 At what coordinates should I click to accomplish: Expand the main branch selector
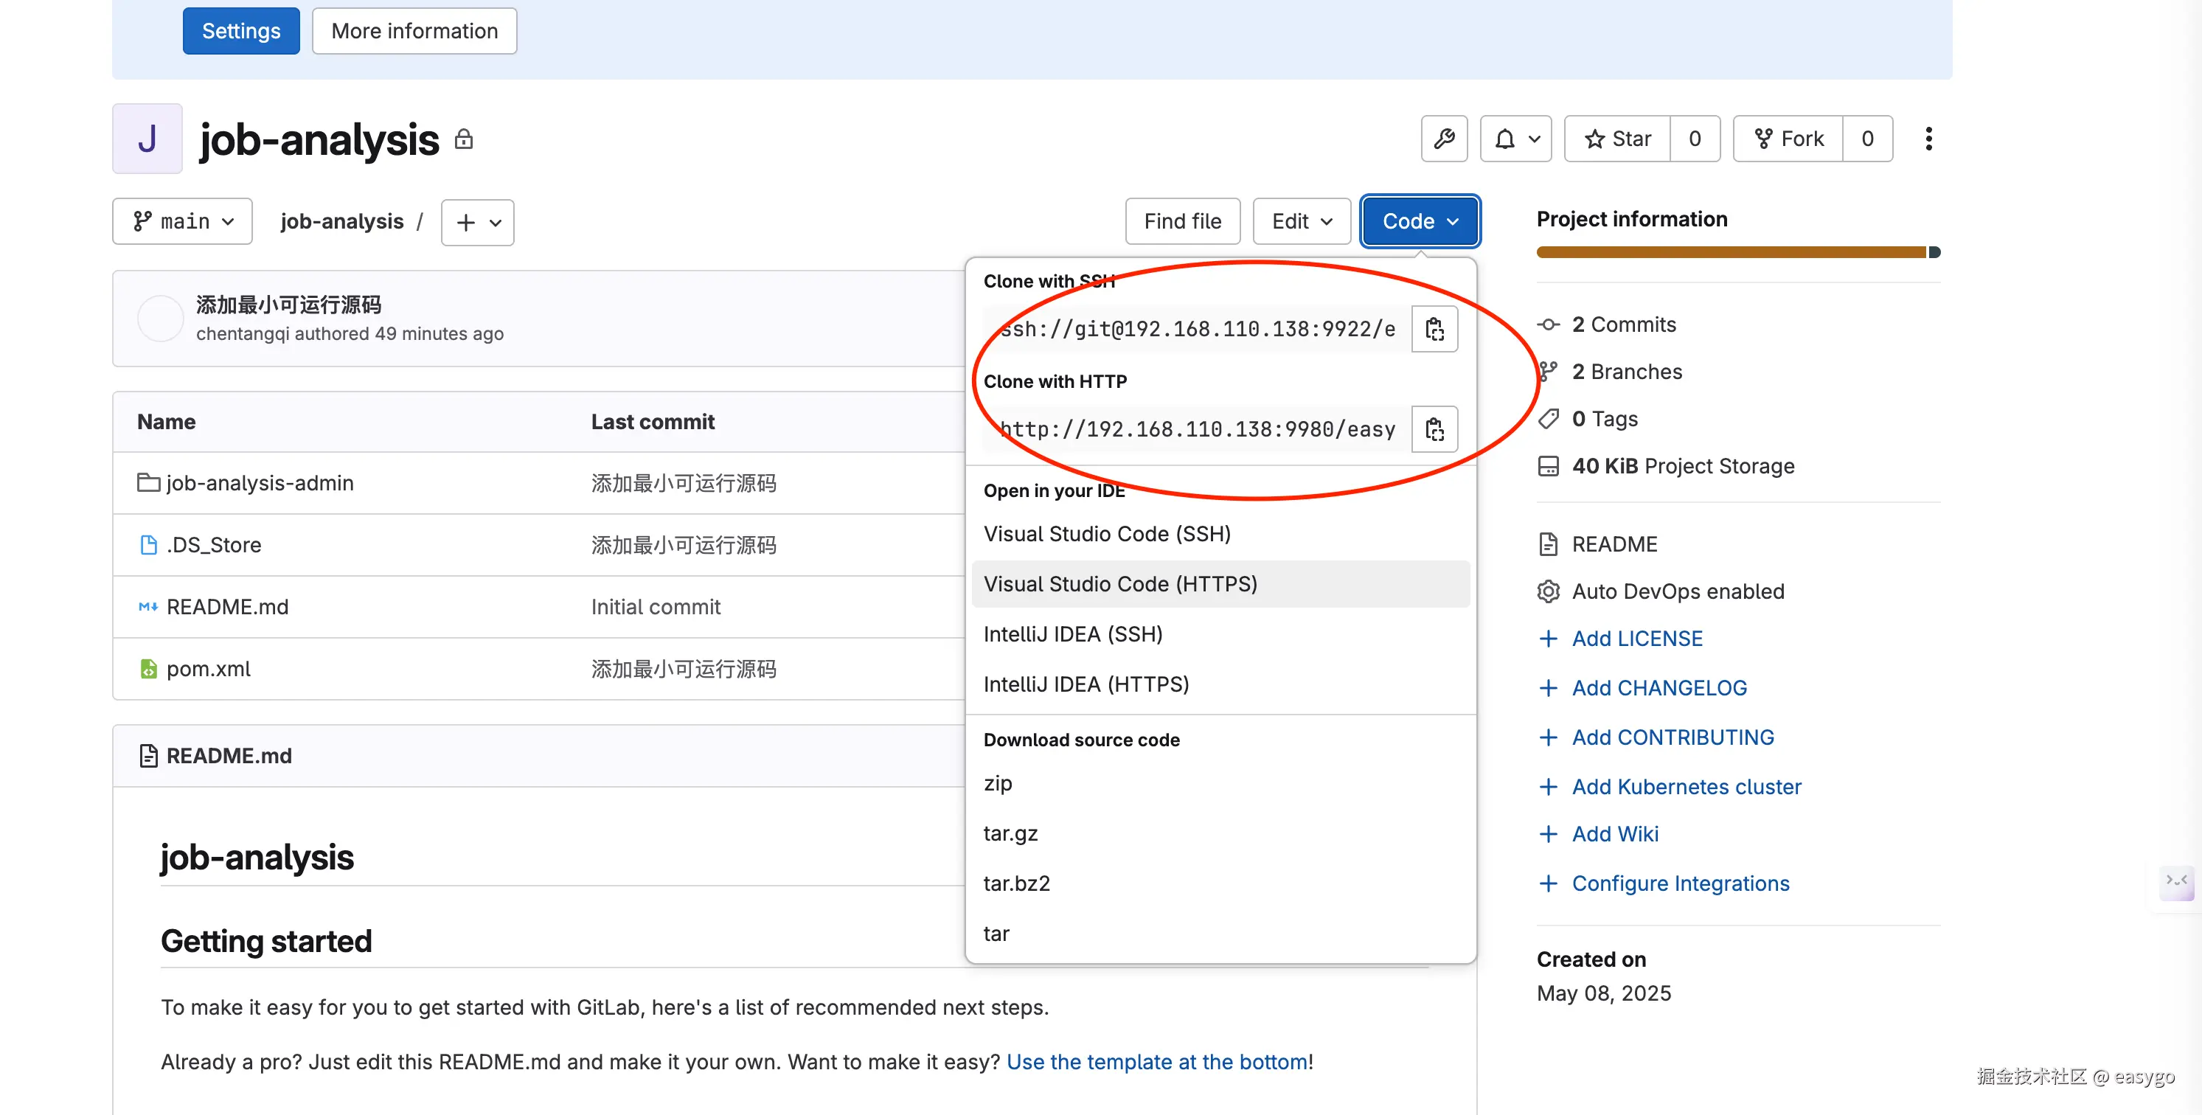coord(182,221)
